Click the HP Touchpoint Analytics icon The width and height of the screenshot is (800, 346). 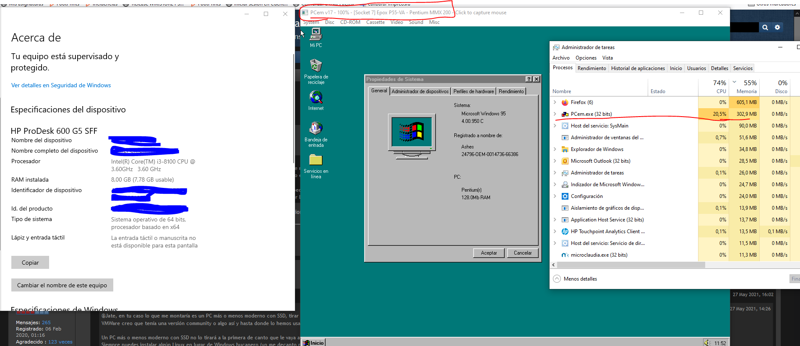pos(565,232)
